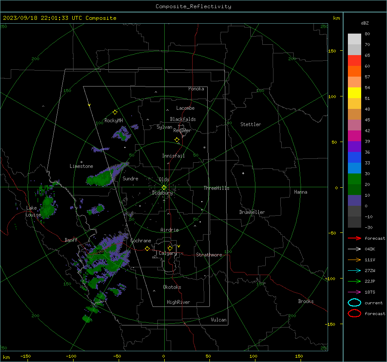Click the RedDeer city label
The image size is (387, 362).
click(x=182, y=130)
